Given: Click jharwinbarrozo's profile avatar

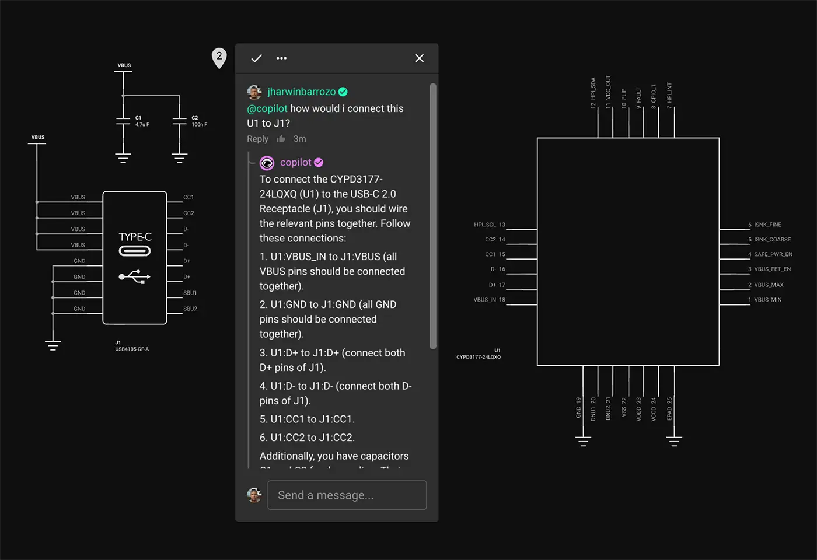Looking at the screenshot, I should point(254,92).
